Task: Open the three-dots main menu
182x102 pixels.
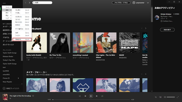Action: 4,3
